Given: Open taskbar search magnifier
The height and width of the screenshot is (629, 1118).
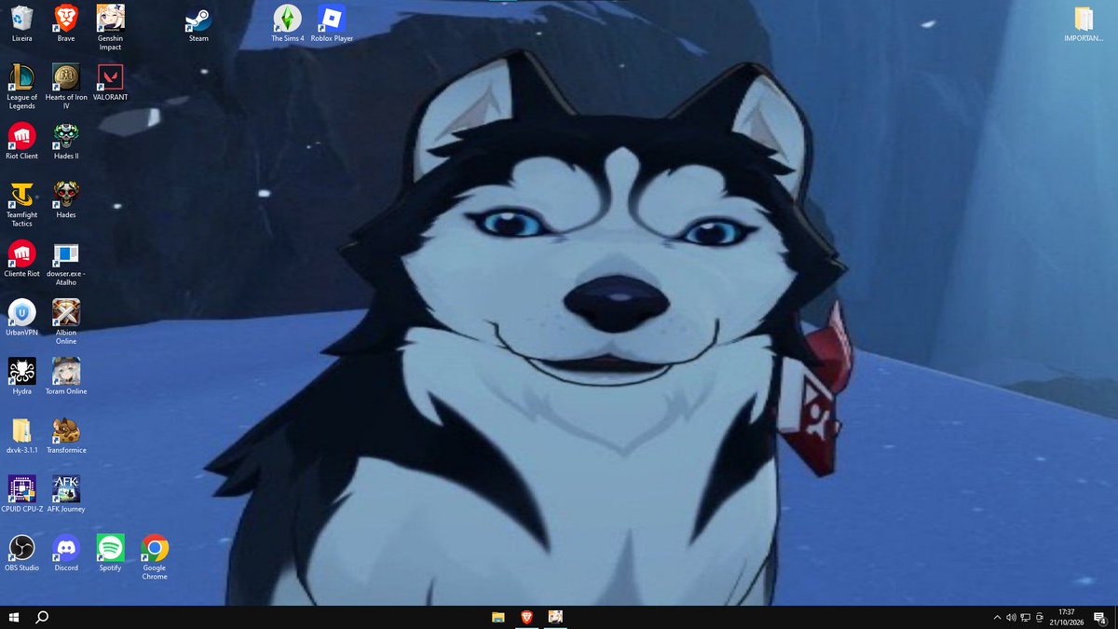Looking at the screenshot, I should click(42, 617).
